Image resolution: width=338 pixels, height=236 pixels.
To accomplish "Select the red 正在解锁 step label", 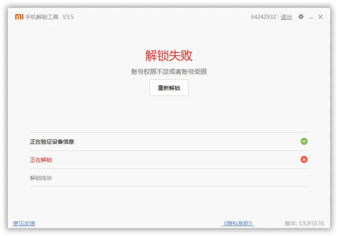I will tap(41, 160).
